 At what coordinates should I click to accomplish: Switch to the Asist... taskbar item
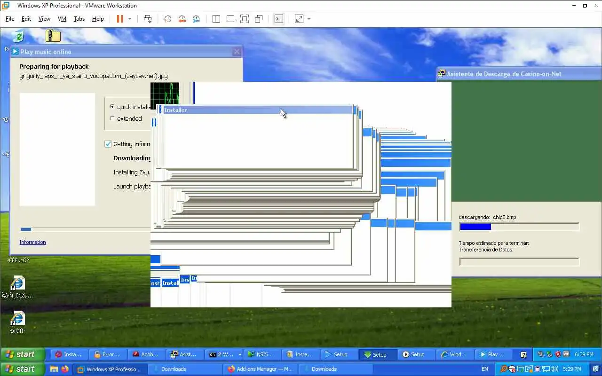(x=185, y=354)
